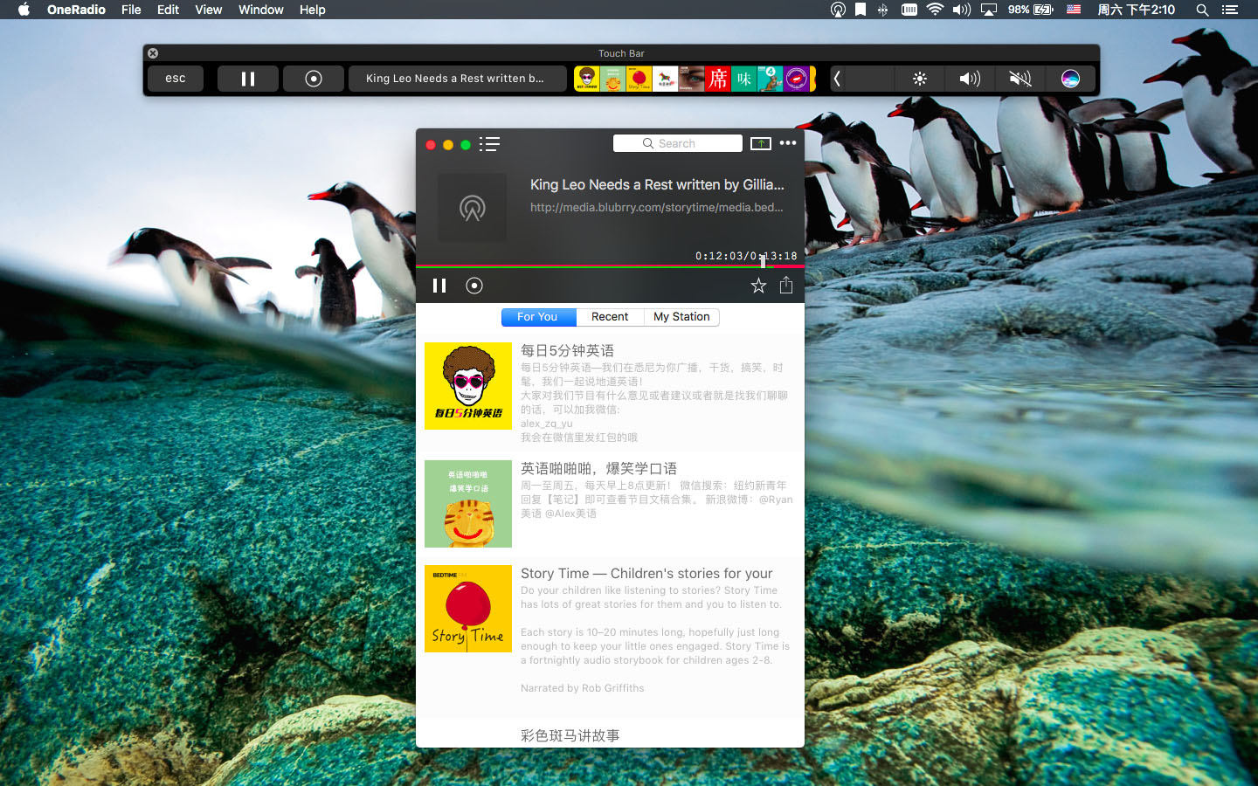Open the Wi-Fi status menu

(935, 10)
